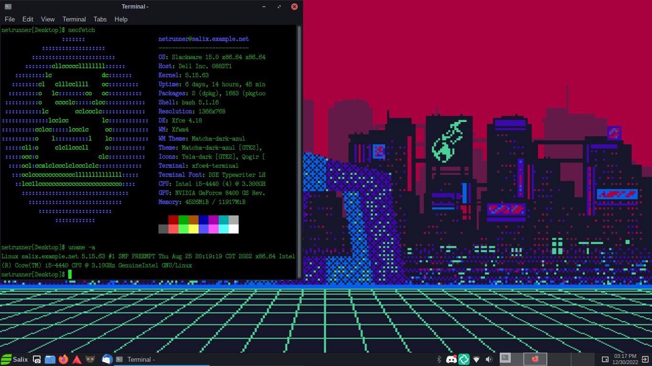Click the 'Packages: 2 (dpkg)' line
Viewport: 652px width, 366px height.
point(212,93)
